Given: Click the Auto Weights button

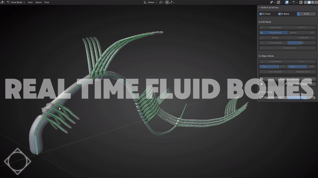Looking at the screenshot, I should click(273, 72).
